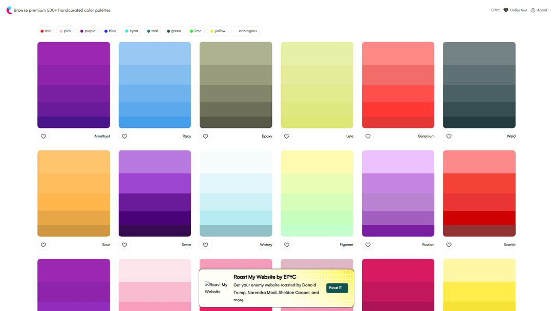Image resolution: width=553 pixels, height=311 pixels.
Task: Open the About page
Action: pos(539,10)
